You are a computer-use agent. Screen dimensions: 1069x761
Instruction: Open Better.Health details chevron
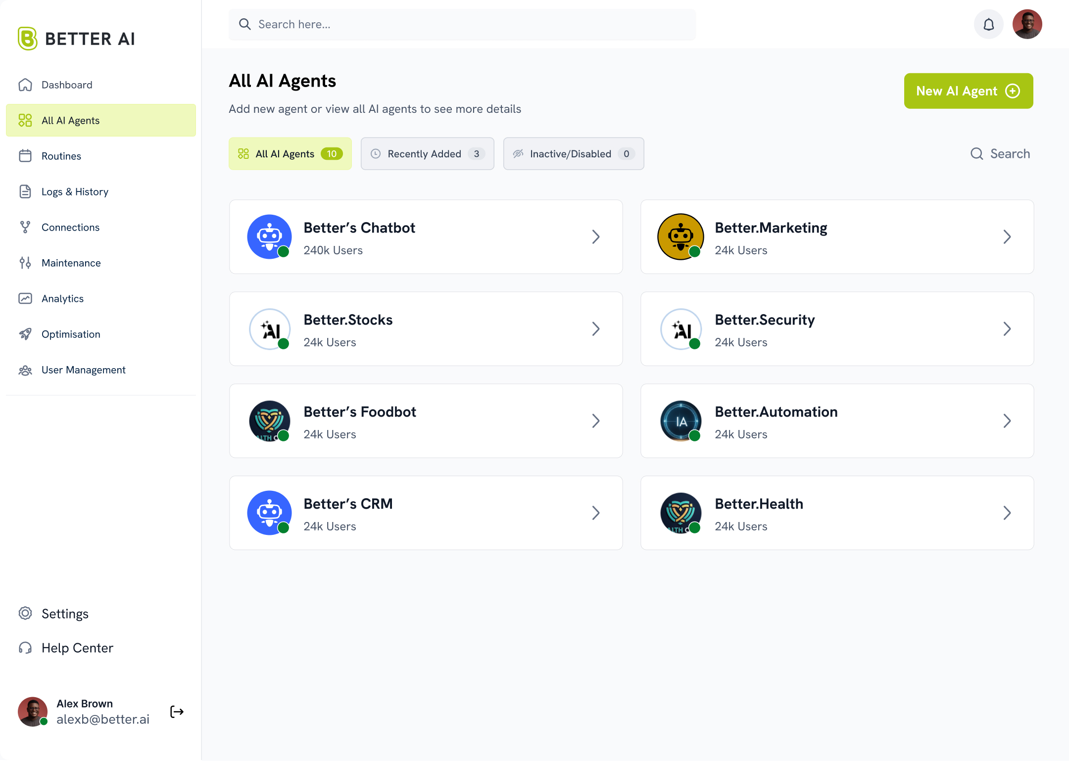click(x=1007, y=513)
